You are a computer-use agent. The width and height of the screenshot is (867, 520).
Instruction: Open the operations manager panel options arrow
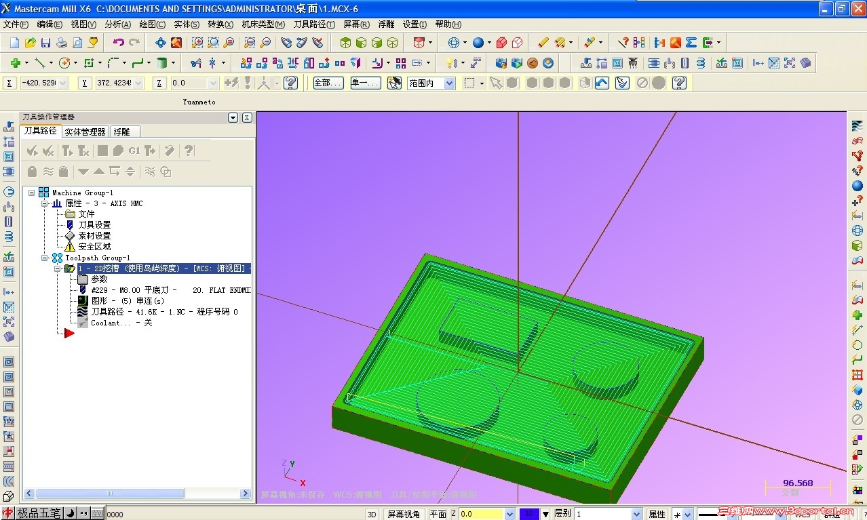click(233, 117)
